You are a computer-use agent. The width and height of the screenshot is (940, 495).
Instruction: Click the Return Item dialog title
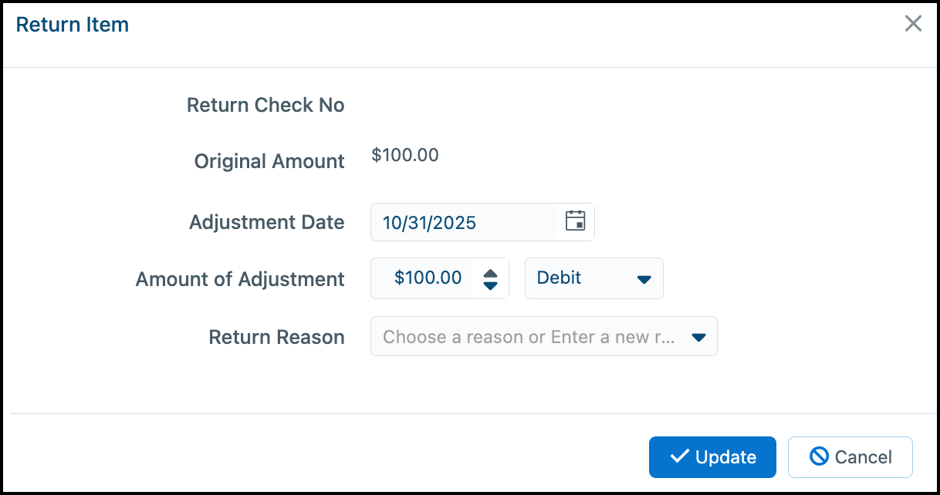tap(73, 25)
